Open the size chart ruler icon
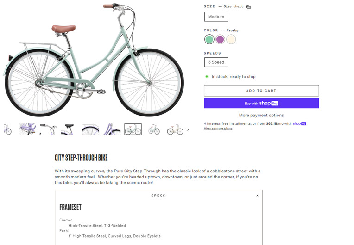The height and width of the screenshot is (245, 354). coord(248,7)
